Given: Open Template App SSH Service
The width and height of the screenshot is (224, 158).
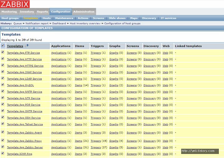Looking at the screenshot, I should point(24,118).
